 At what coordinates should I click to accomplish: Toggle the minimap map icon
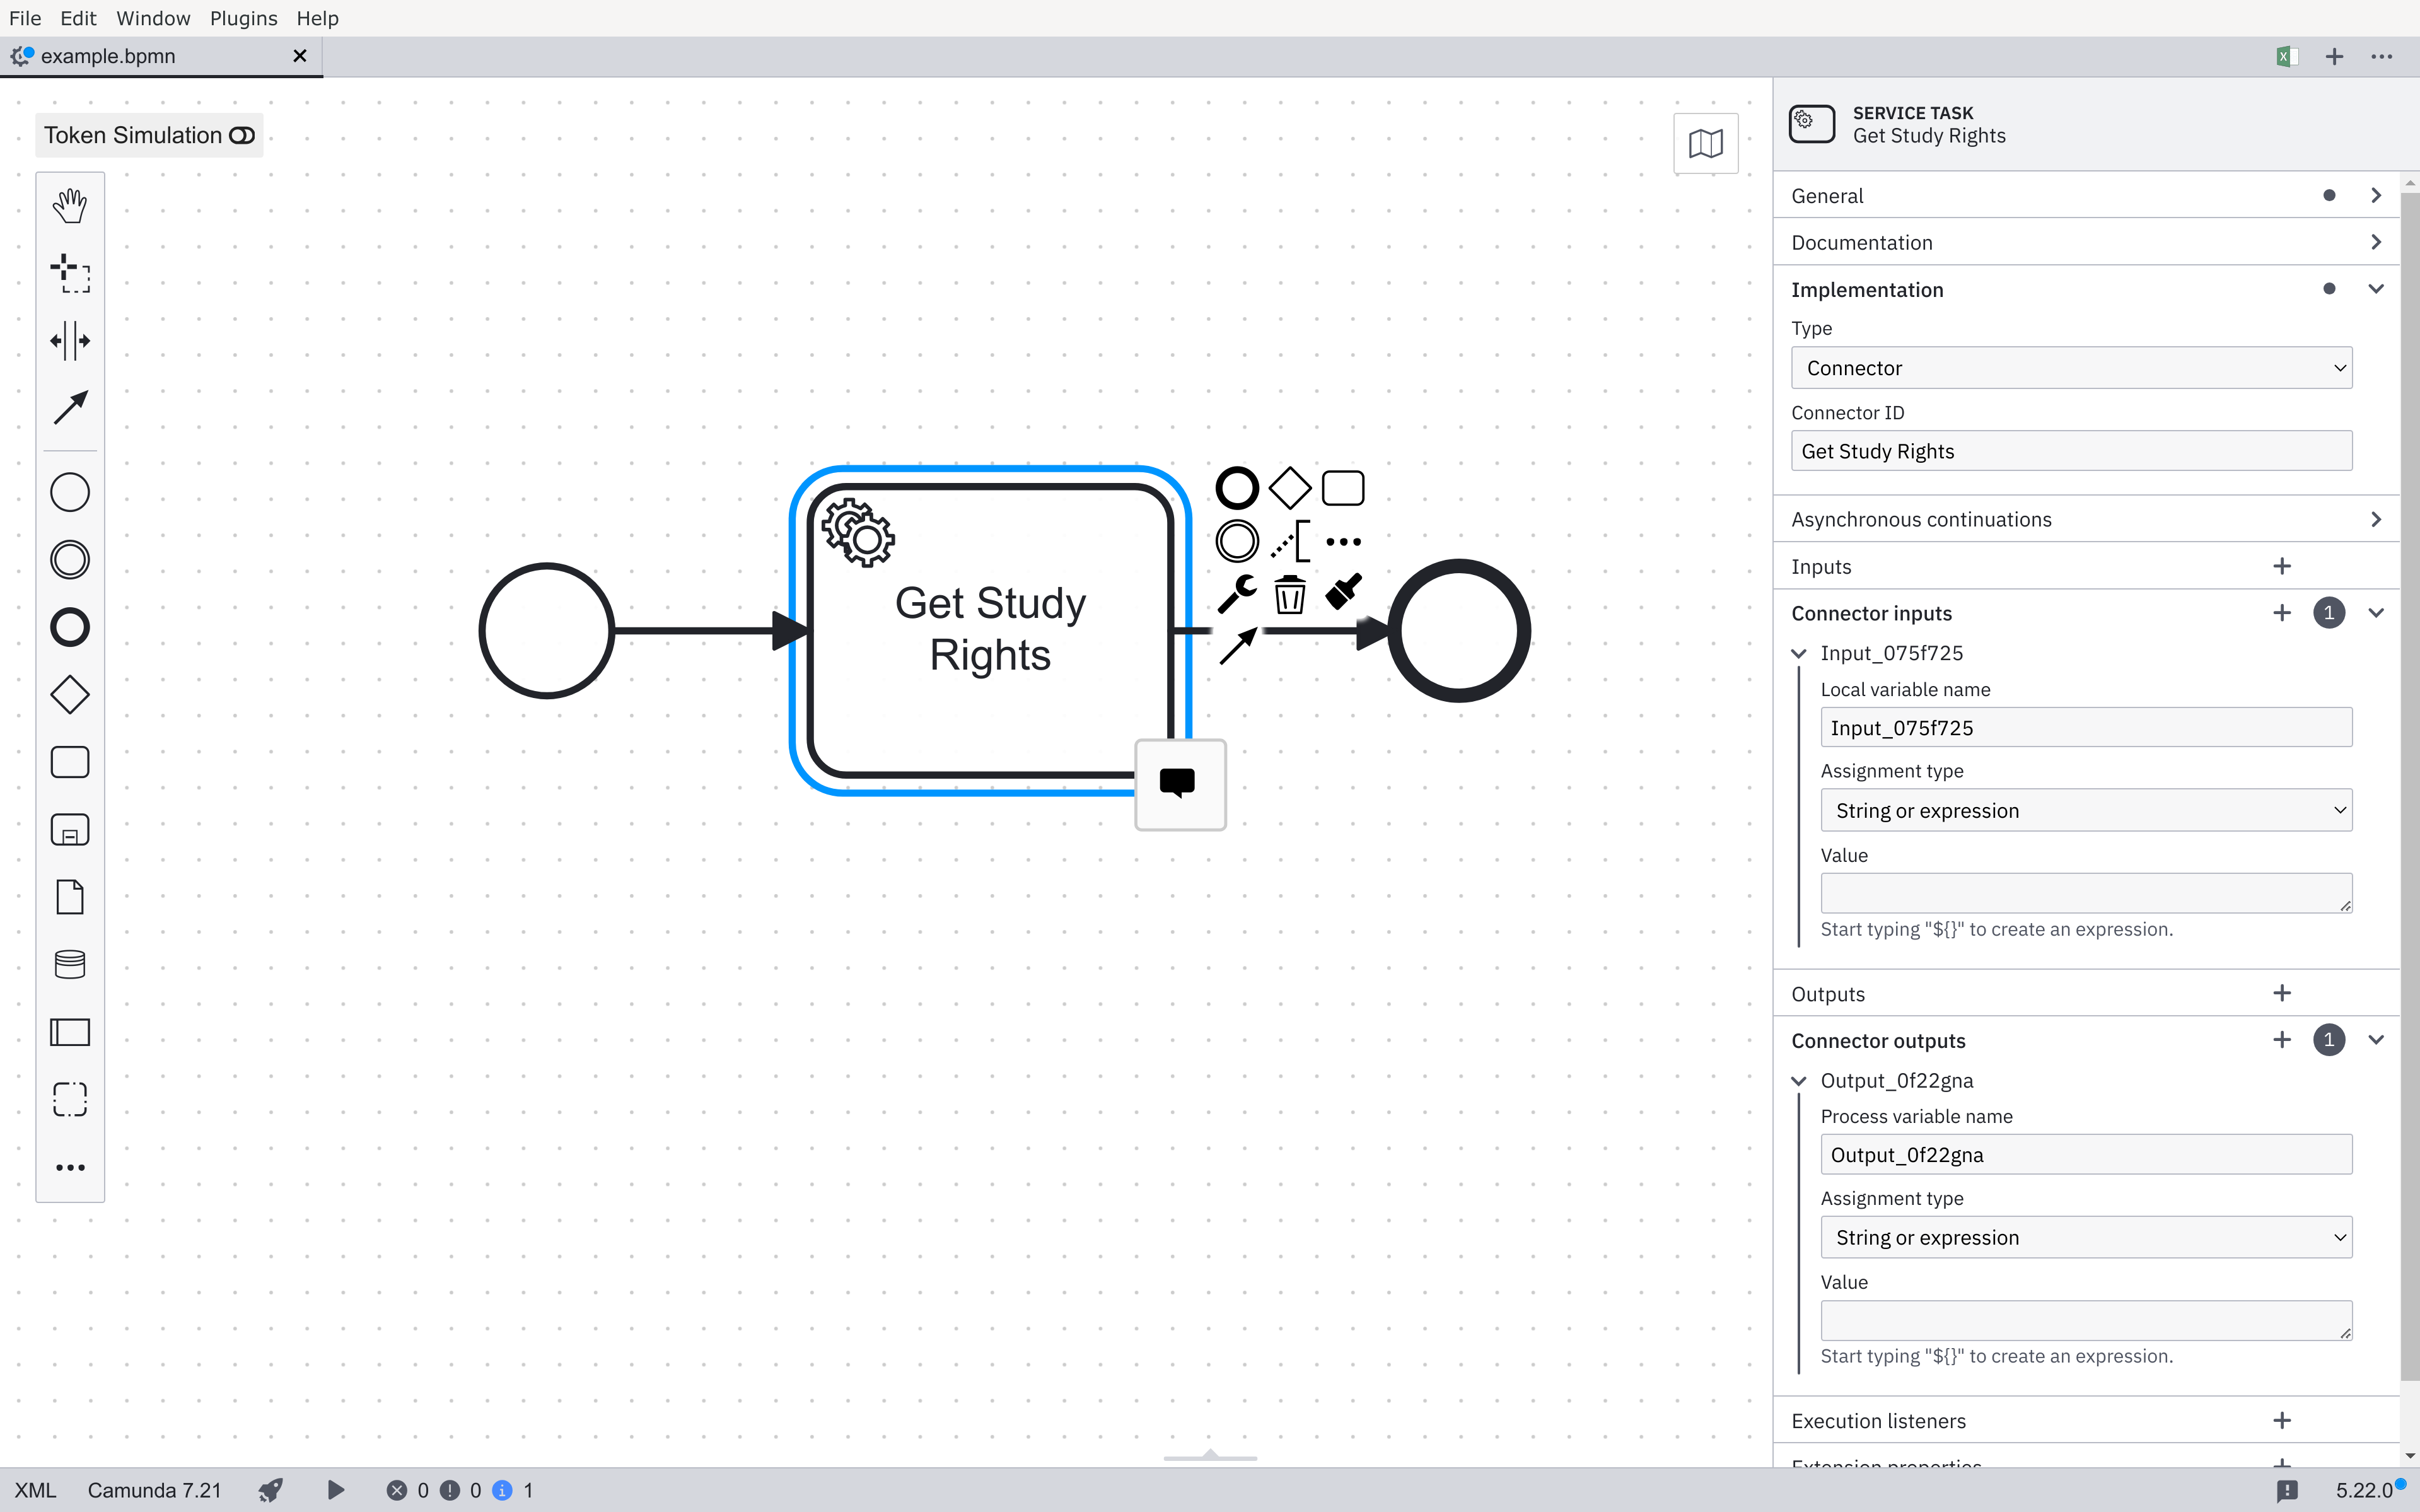[x=1706, y=143]
